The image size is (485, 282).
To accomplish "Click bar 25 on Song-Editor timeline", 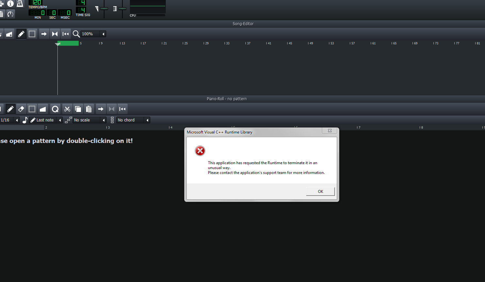I will tap(185, 43).
